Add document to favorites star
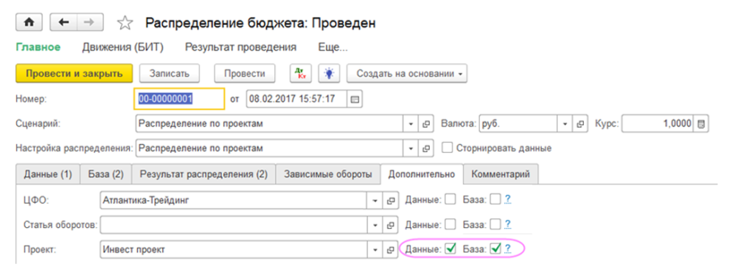Viewport: 755px width, 278px height. 125,23
